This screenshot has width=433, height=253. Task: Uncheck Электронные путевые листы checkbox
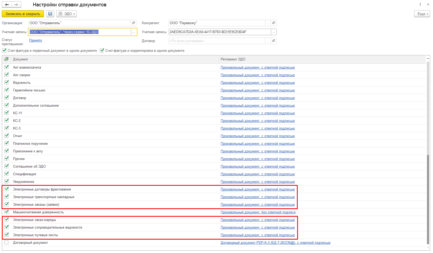tap(7, 235)
